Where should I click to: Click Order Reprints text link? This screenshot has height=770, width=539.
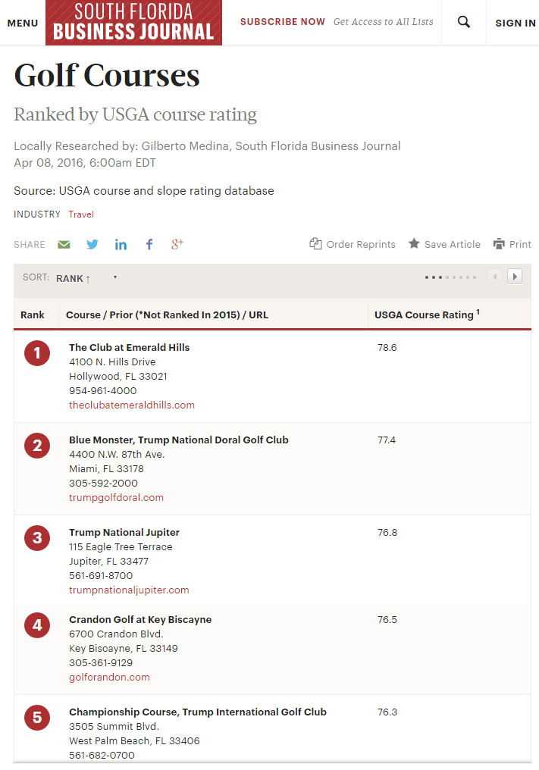361,244
